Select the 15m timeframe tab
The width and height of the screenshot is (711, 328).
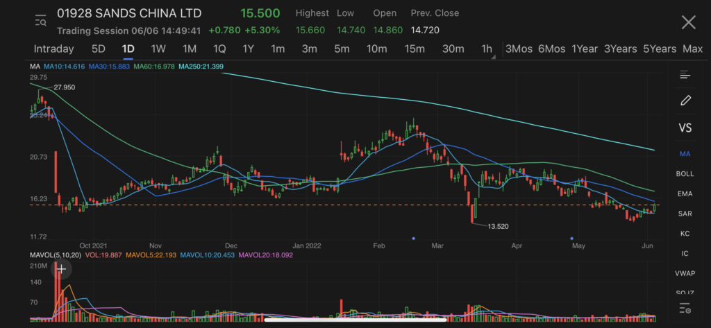pos(415,49)
